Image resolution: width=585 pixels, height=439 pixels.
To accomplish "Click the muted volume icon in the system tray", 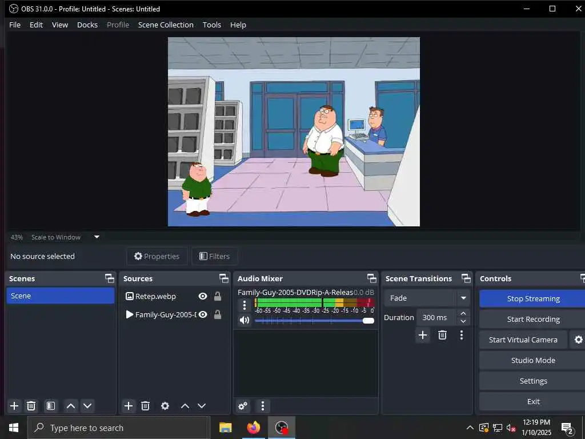I will 511,428.
